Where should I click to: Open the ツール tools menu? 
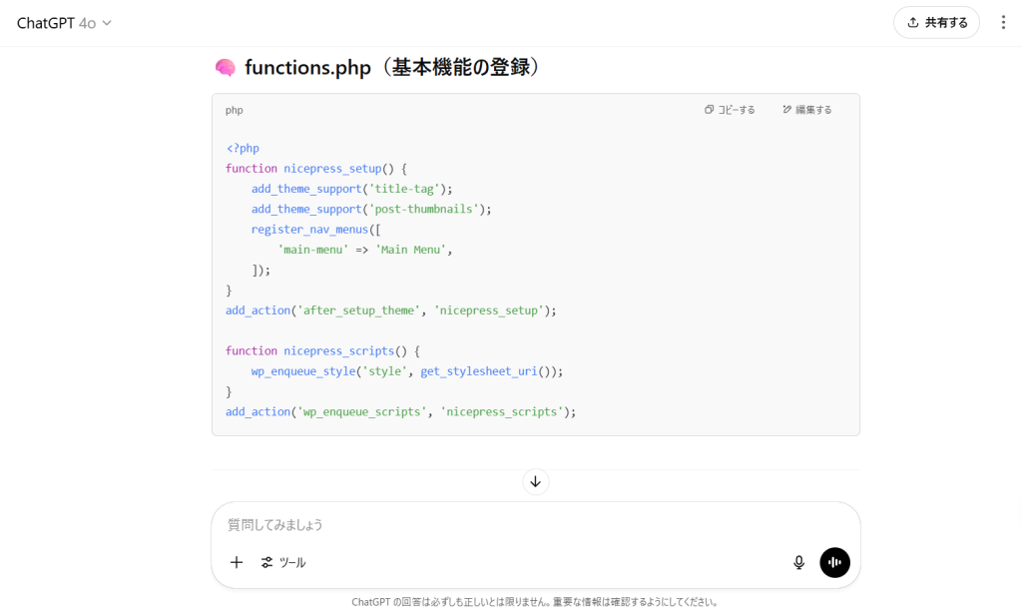283,563
